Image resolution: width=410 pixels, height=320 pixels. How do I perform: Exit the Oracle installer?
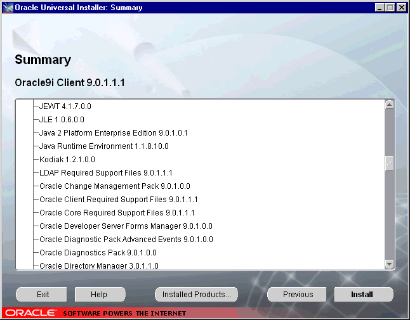click(41, 295)
